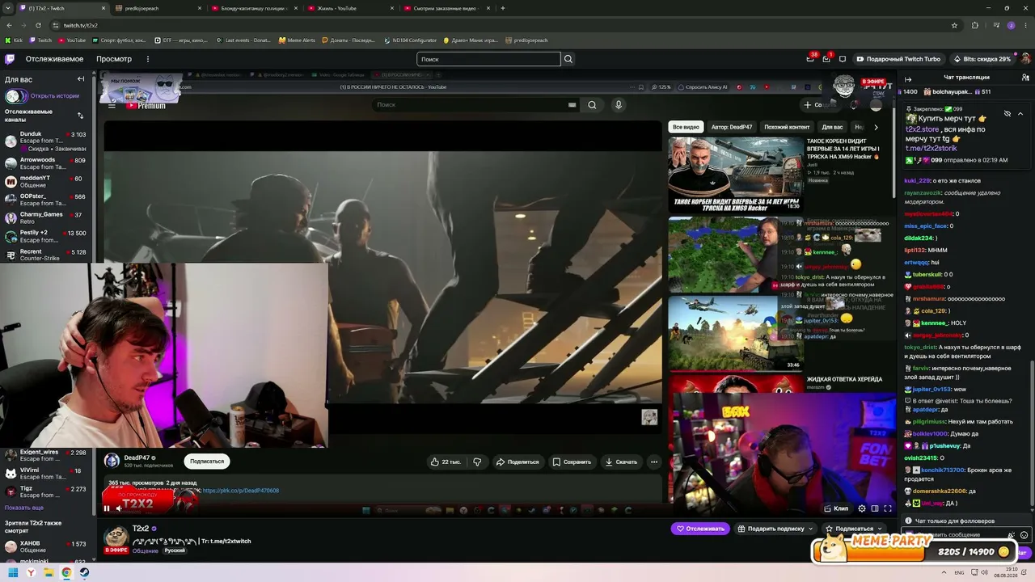Expand the 'Подписаться' dropdown

854,529
